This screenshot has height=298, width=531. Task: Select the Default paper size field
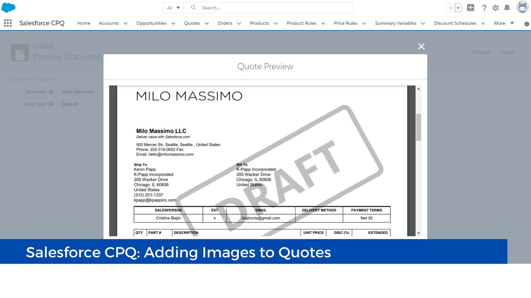(80, 104)
